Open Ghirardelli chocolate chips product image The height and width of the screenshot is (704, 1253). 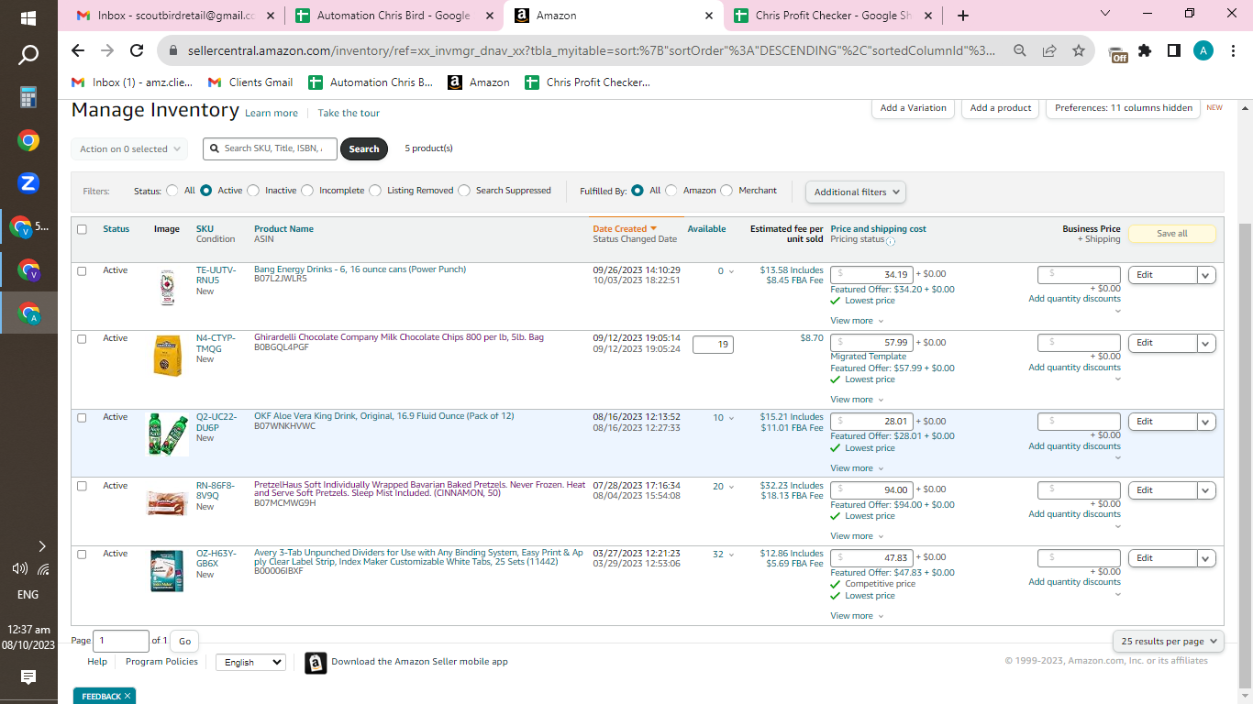pyautogui.click(x=167, y=356)
